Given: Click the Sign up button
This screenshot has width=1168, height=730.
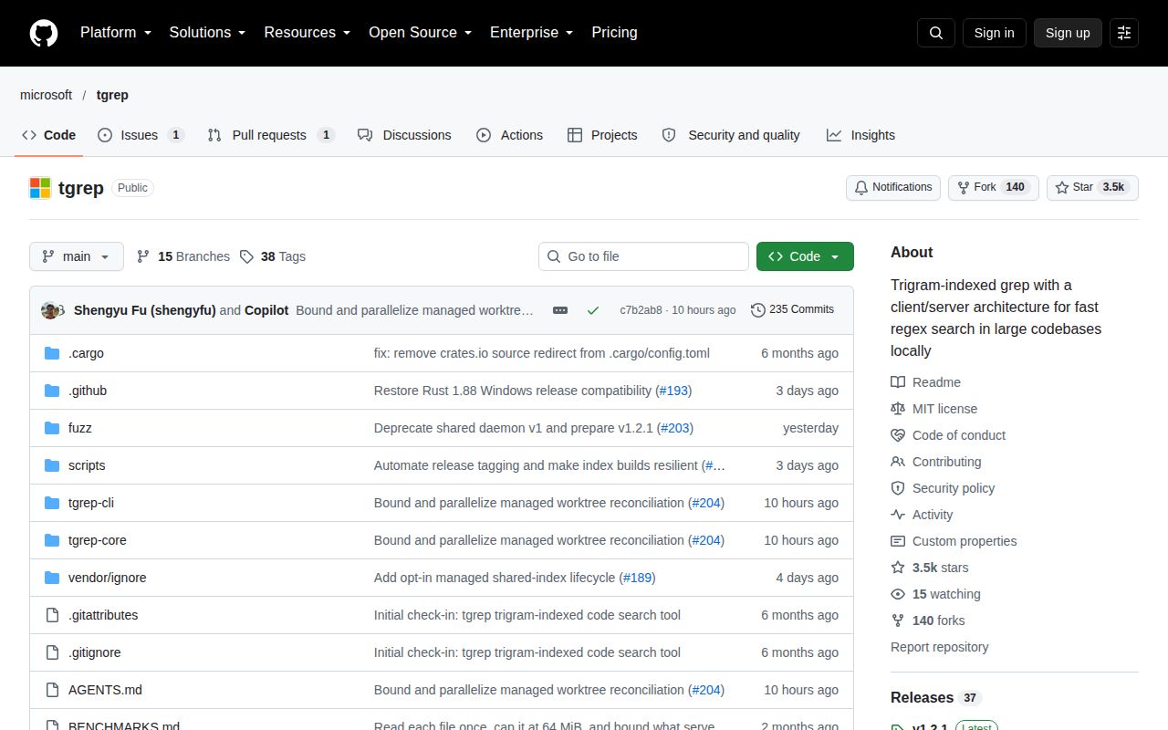Looking at the screenshot, I should pos(1068,33).
